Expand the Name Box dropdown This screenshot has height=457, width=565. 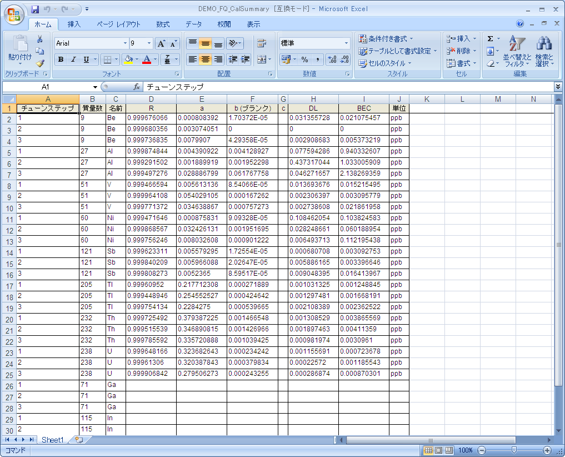95,87
